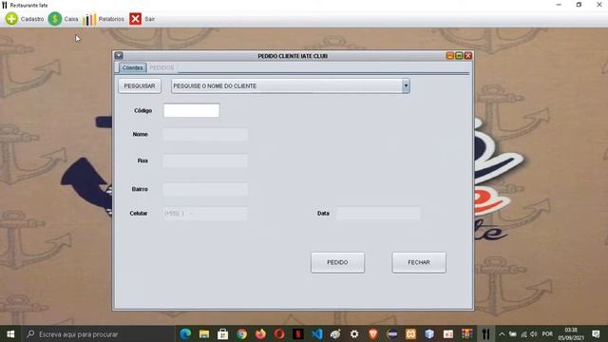Click the Nome text field

click(205, 134)
